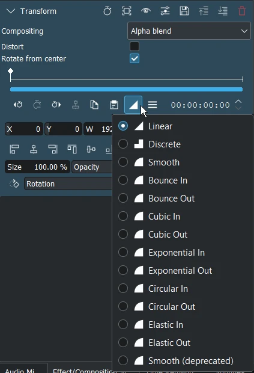The width and height of the screenshot is (254, 373).
Task: Paste keyframe values clipboard icon
Action: (x=114, y=105)
